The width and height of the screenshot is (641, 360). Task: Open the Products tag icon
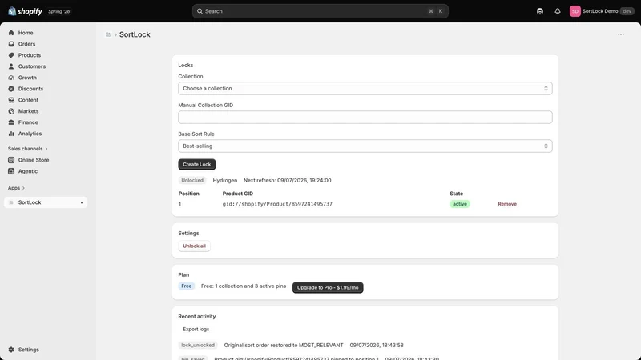[11, 55]
